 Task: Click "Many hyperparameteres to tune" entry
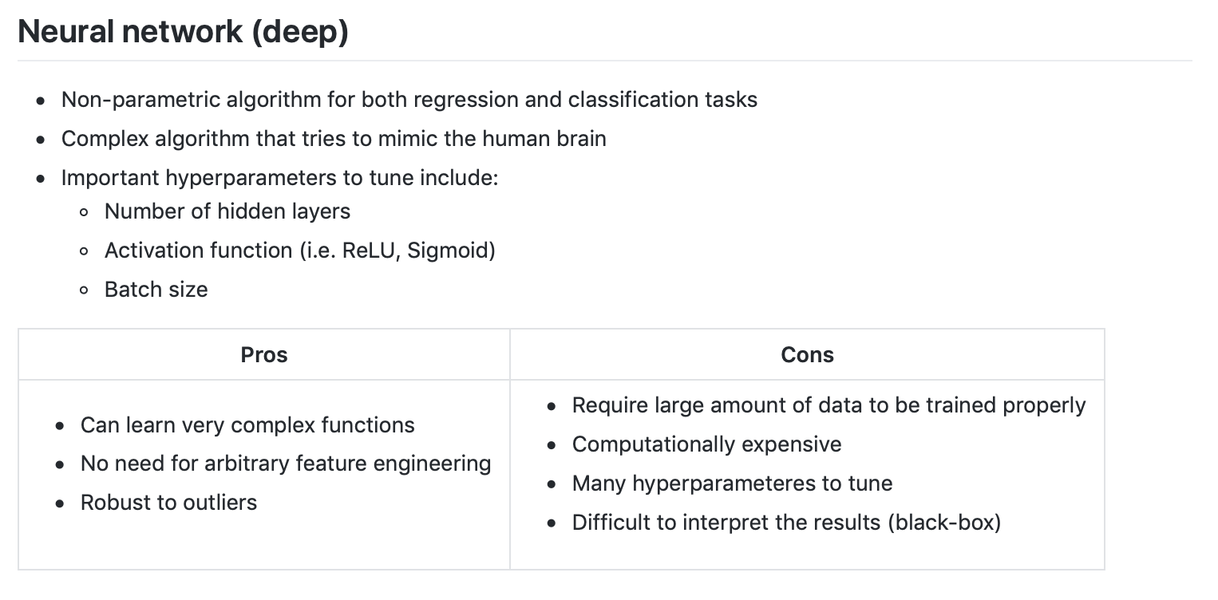[732, 484]
